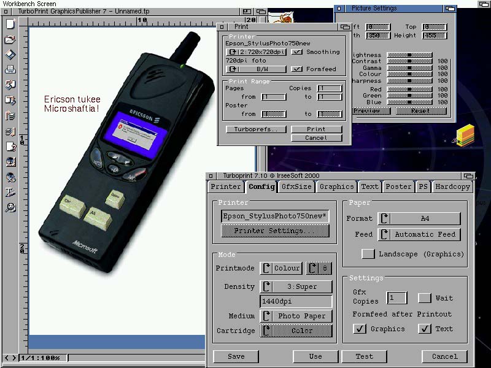Open the Text tab in Turboprint
Screen dimensions: 491x368
(370, 187)
